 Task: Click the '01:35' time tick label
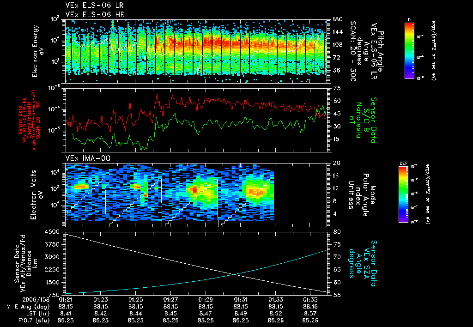[310, 300]
